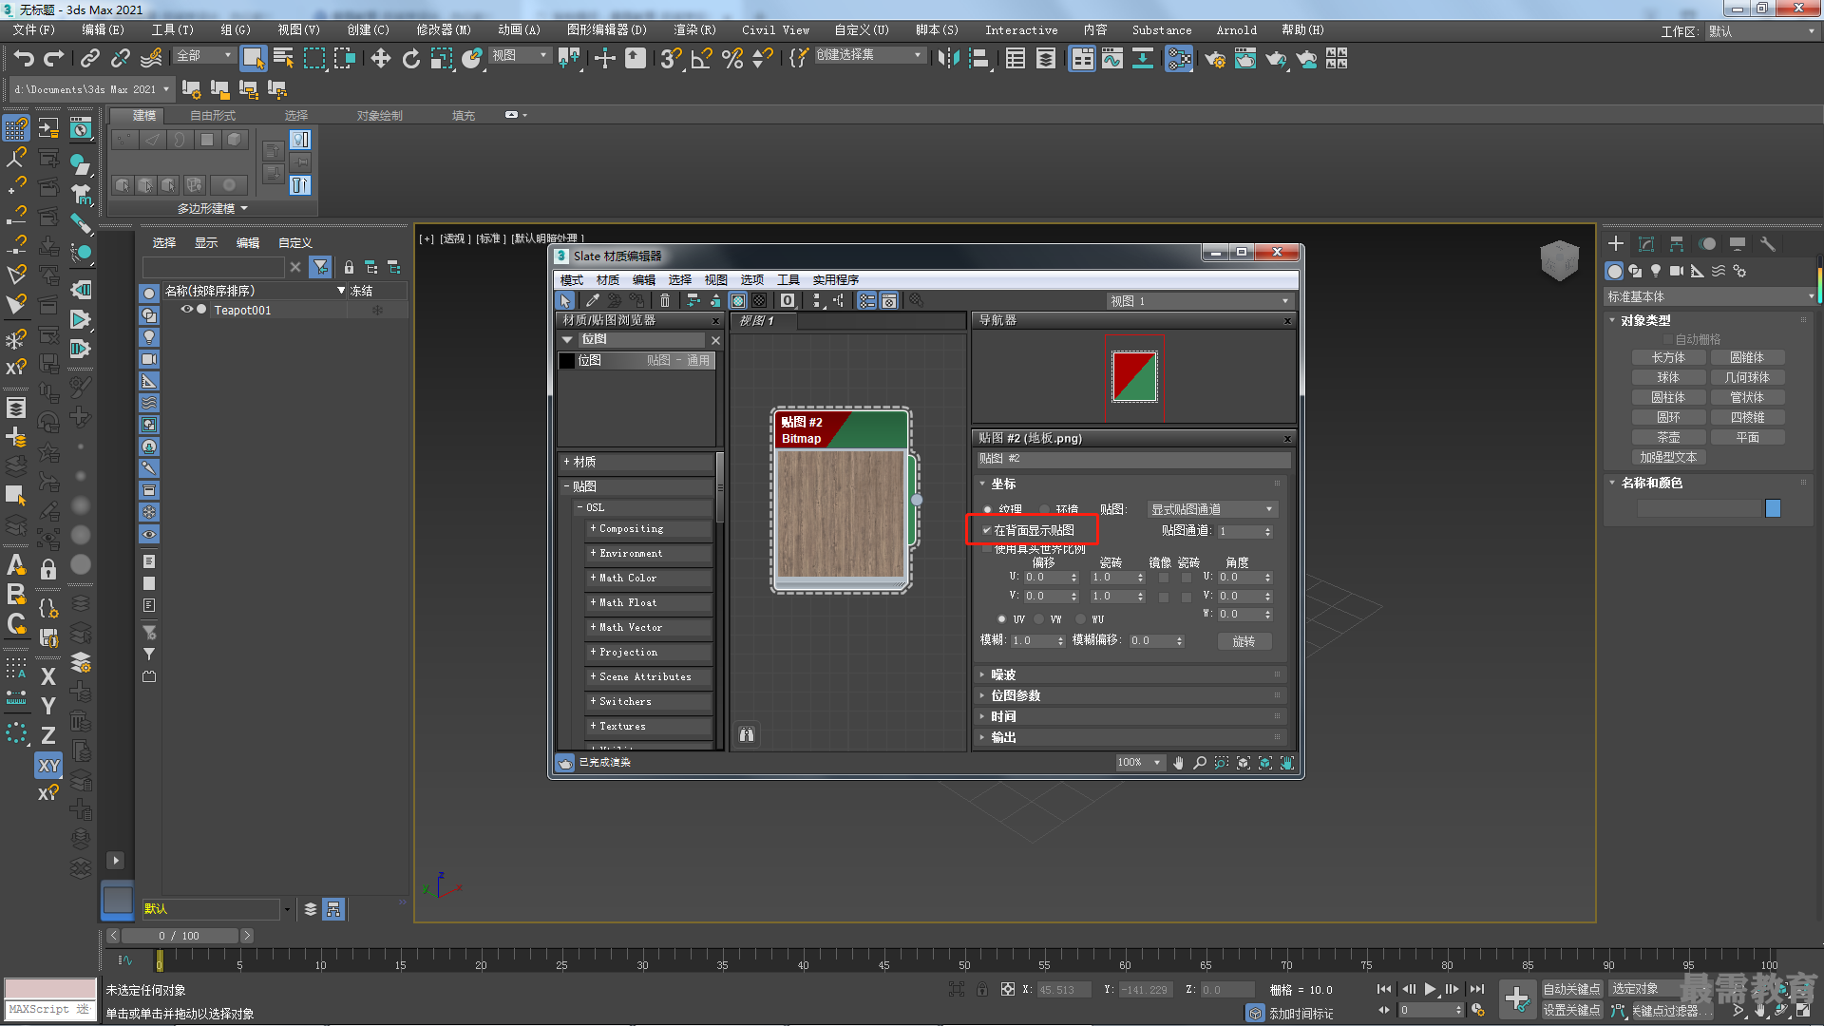
Task: Enable the AutoGrid checkbox
Action: 1667,339
